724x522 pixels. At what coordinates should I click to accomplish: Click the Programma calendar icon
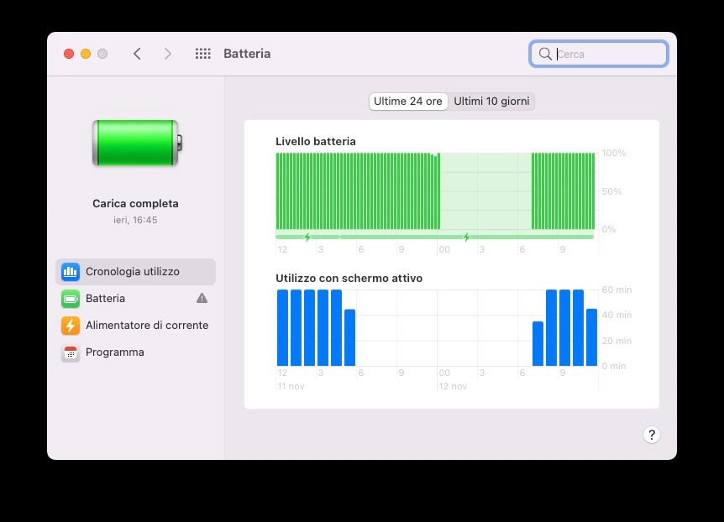pyautogui.click(x=71, y=352)
